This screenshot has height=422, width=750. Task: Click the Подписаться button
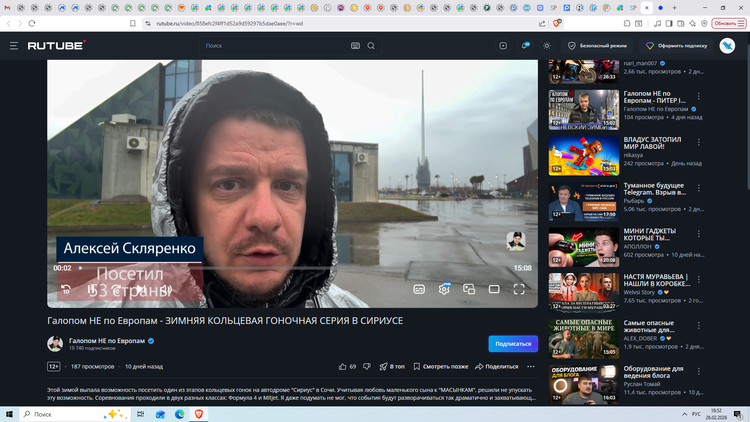click(513, 344)
